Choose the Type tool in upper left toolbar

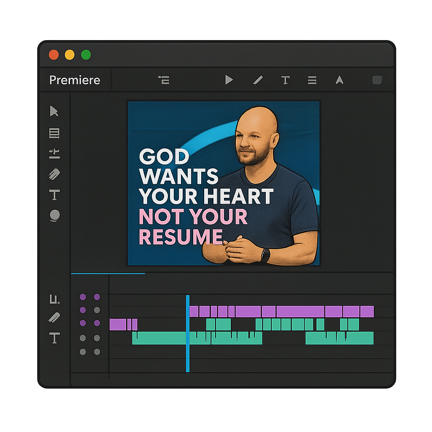click(x=54, y=195)
